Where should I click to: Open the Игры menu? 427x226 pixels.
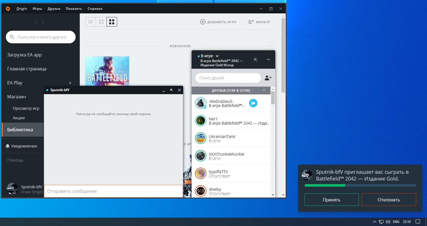[x=37, y=9]
